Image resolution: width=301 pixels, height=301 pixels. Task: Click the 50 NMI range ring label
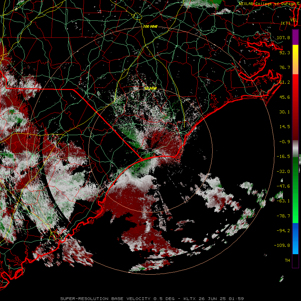pos(150,89)
